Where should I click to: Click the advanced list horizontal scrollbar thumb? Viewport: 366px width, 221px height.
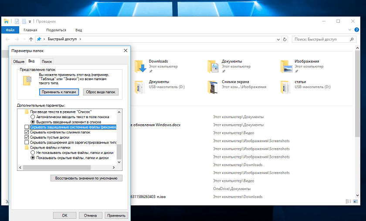tap(57, 167)
